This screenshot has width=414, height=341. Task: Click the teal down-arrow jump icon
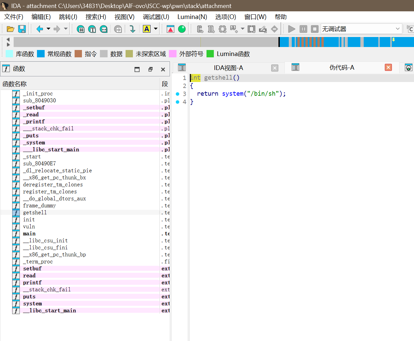(132, 29)
